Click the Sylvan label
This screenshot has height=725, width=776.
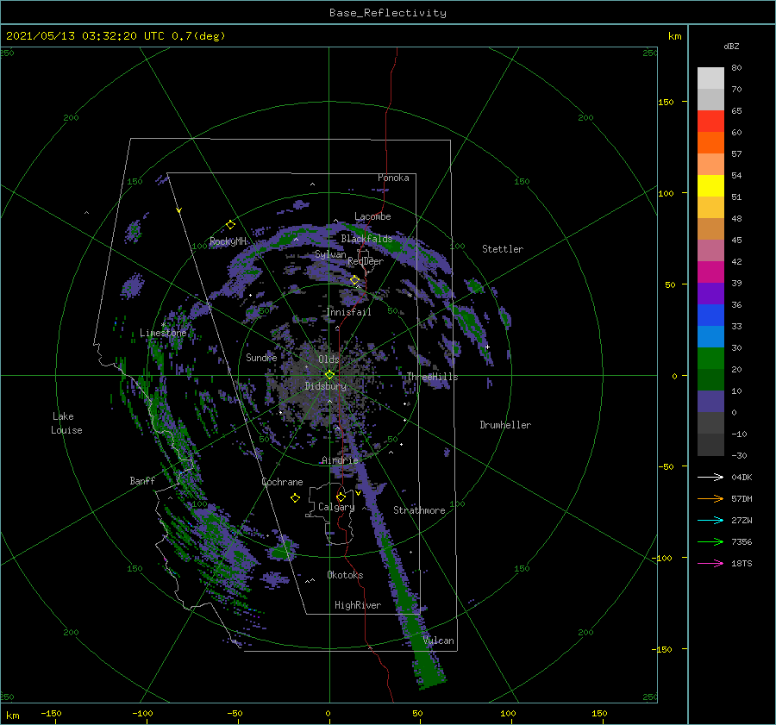tap(330, 254)
